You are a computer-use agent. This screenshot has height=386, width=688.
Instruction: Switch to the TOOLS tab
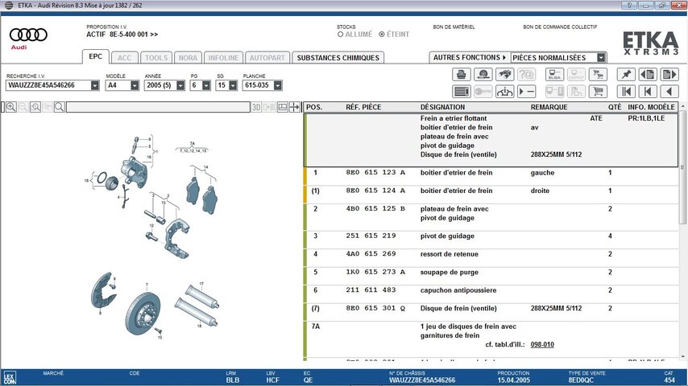[x=156, y=58]
